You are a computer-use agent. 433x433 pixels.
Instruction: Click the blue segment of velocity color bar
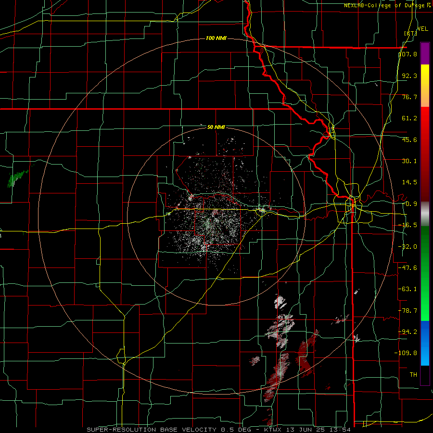click(425, 343)
